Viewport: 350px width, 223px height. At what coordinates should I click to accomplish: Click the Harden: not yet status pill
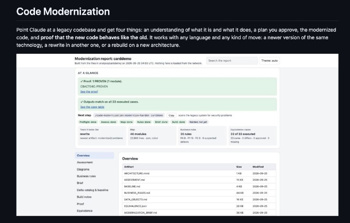point(198,122)
